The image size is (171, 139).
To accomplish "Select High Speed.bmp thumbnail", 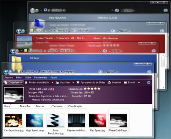I will coord(35,120).
